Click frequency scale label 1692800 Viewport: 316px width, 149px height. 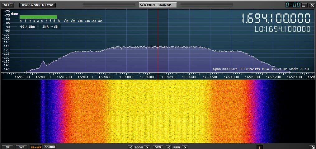click(22, 77)
